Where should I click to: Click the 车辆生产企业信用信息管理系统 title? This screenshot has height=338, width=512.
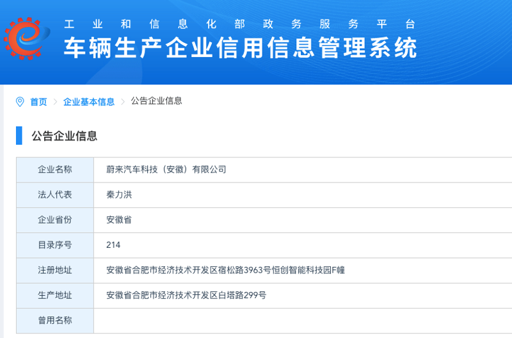tap(241, 47)
